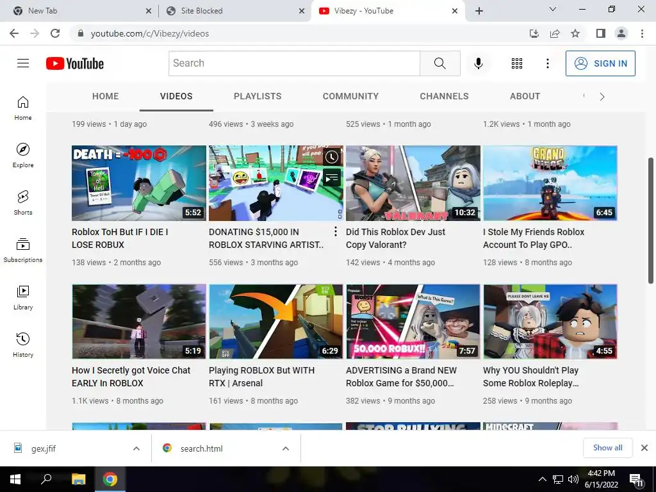Screen dimensions: 656x492
Task: Close the downloads bar
Action: pyautogui.click(x=644, y=448)
